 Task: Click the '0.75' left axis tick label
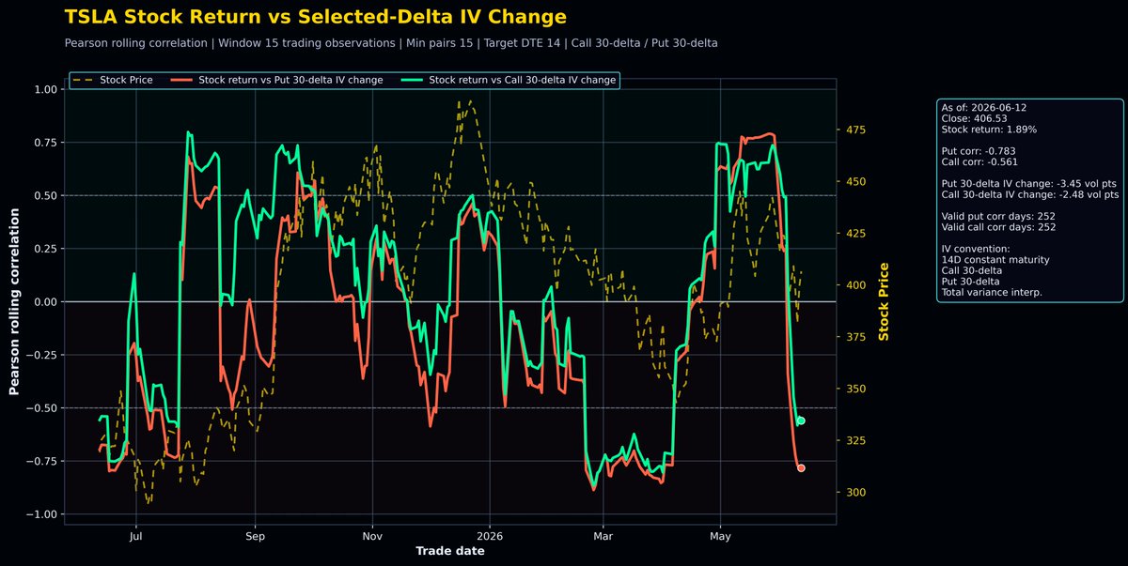click(45, 143)
